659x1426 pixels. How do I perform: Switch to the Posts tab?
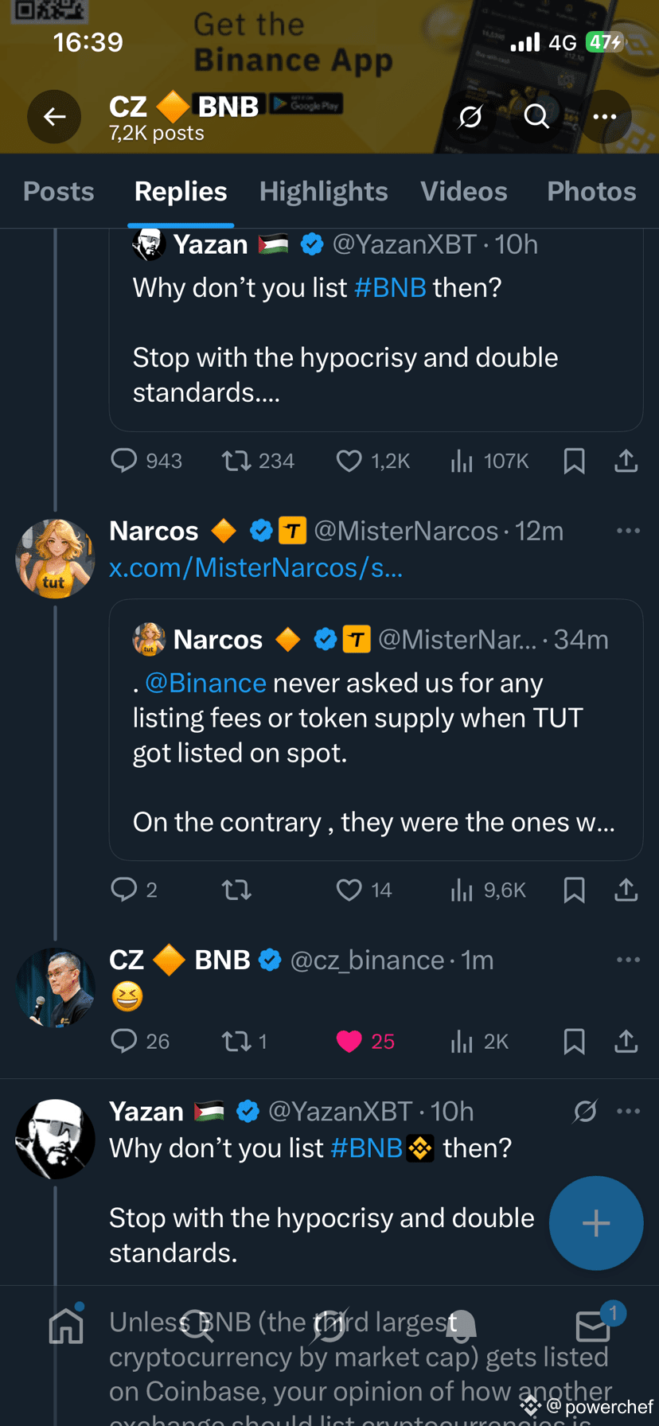pos(59,191)
